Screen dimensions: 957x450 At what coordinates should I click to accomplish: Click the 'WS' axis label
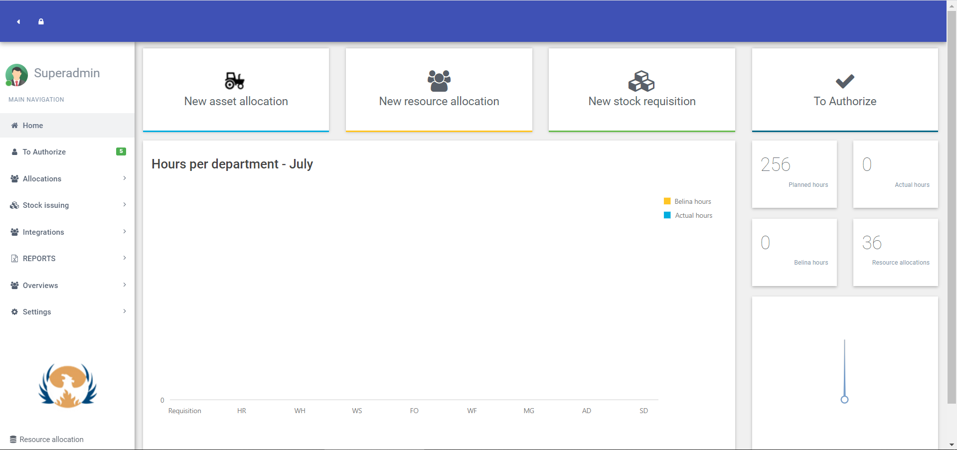[x=357, y=411]
